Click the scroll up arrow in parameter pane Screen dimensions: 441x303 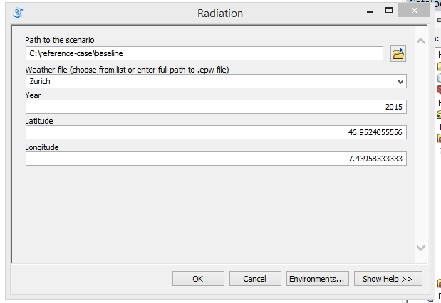click(420, 41)
